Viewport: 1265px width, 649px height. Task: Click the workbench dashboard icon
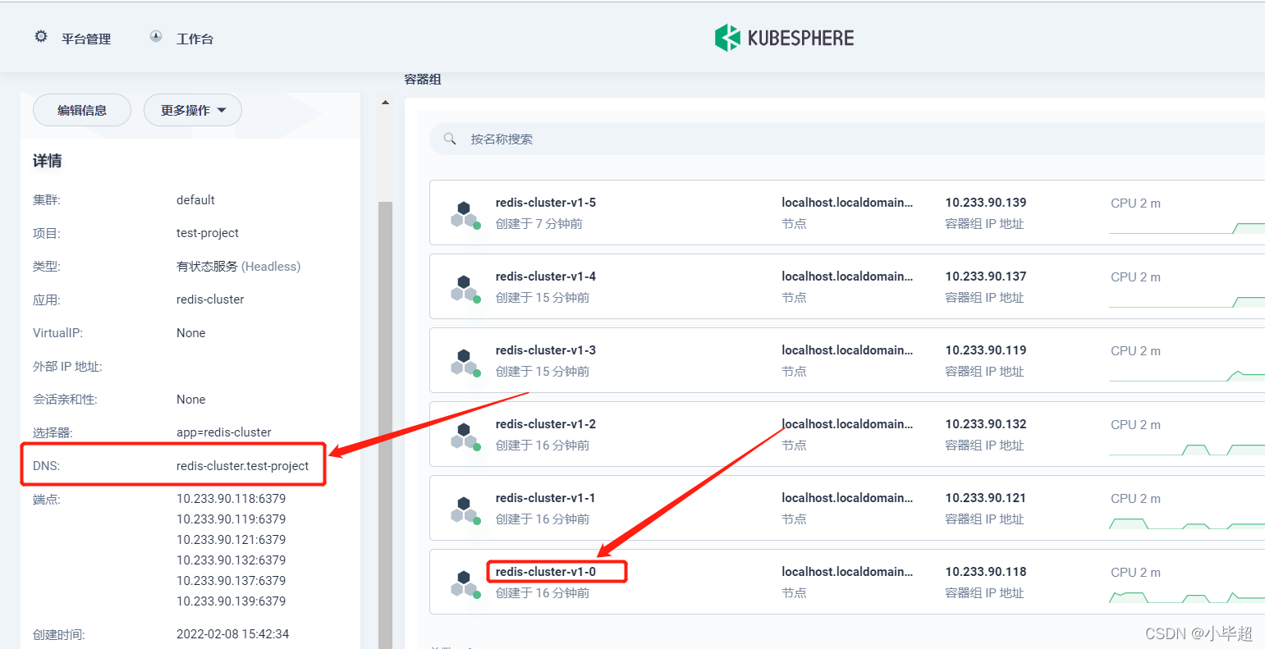point(156,37)
